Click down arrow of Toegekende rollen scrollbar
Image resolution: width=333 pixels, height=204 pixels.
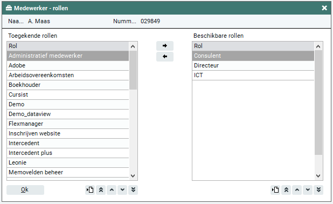pyautogui.click(x=133, y=176)
